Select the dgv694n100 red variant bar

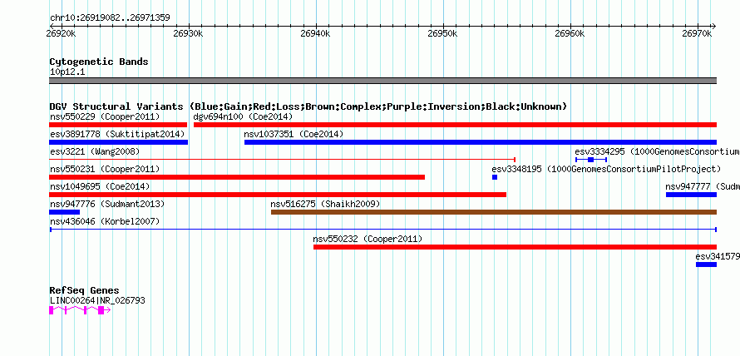[456, 125]
